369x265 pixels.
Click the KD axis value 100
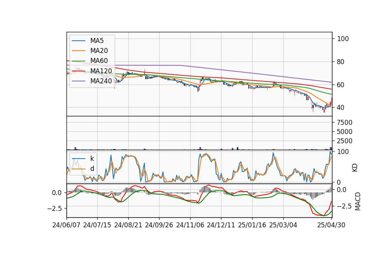(343, 152)
